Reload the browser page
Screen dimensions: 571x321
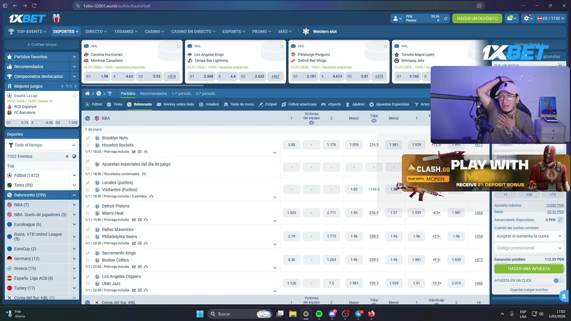[34, 6]
